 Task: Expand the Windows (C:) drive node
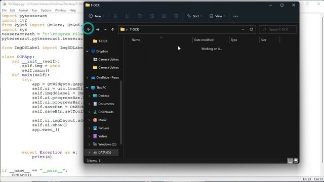coord(89,144)
